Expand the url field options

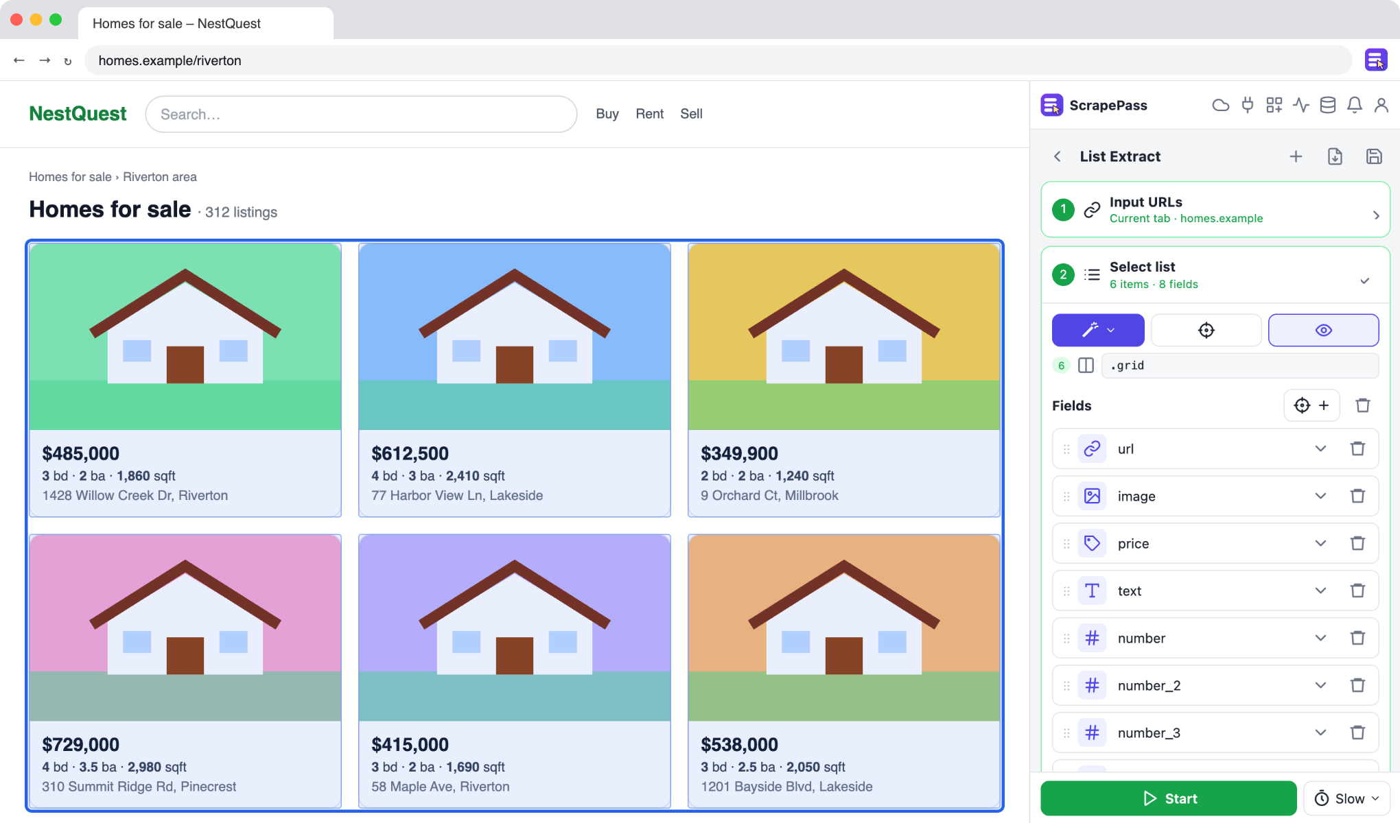[x=1320, y=449]
